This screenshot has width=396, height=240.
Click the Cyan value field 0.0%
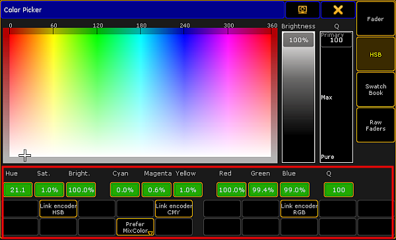(125, 190)
